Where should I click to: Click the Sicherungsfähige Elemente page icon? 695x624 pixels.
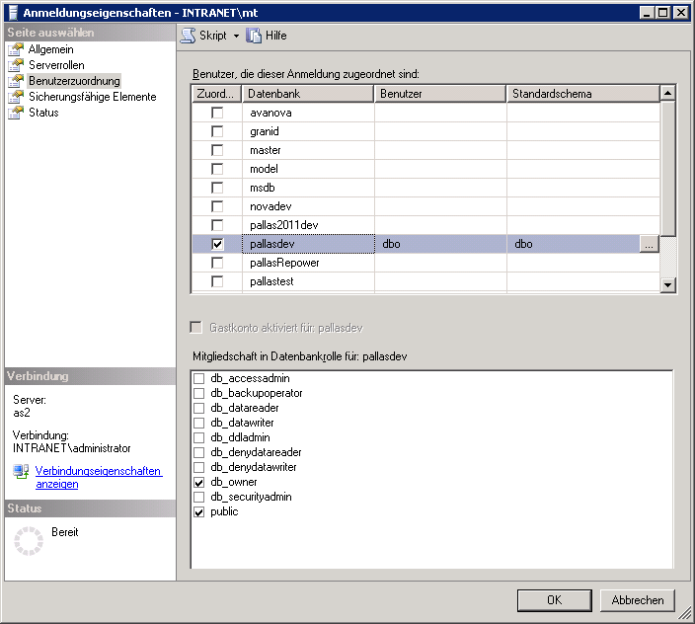pyautogui.click(x=16, y=97)
